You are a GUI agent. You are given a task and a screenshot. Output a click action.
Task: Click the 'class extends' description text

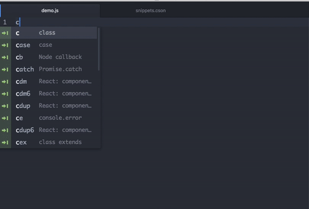[60, 142]
